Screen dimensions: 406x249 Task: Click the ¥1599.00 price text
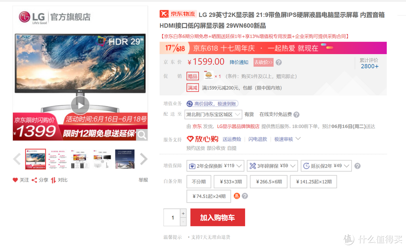tap(206, 62)
